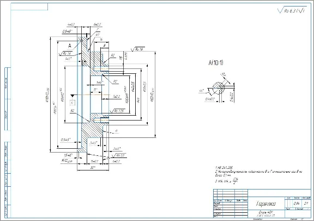Click the view label A on the section

pyautogui.click(x=69, y=46)
